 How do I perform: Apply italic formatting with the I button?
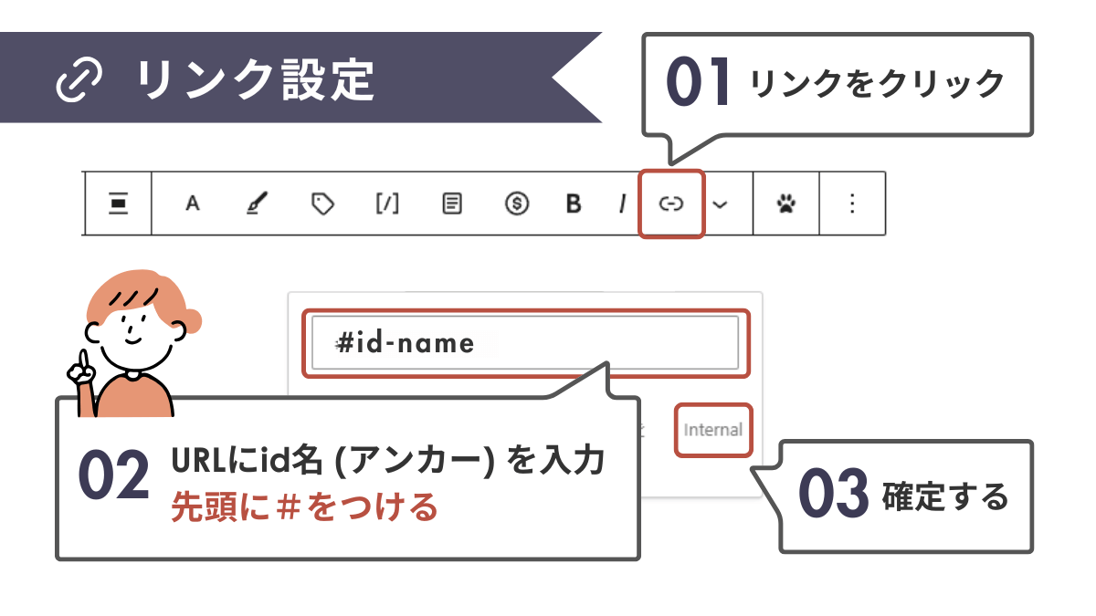click(623, 204)
